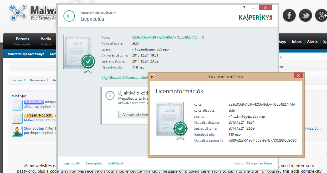This screenshot has width=327, height=173.
Task: Click the Kaspersky icon in dialog title bar
Action: [x=153, y=77]
